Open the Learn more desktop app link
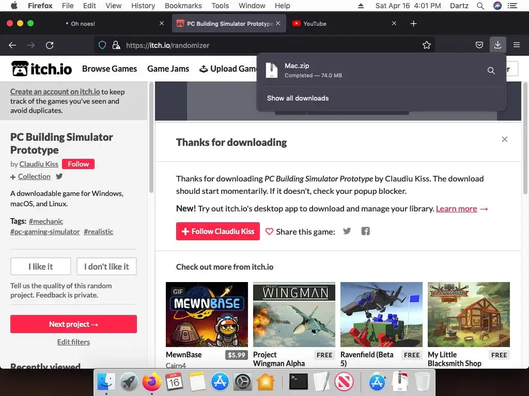This screenshot has height=396, width=529. pyautogui.click(x=456, y=209)
